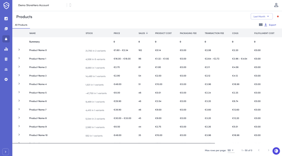The image size is (282, 156).
Task: Open the bar chart analytics sidebar icon
Action: pyautogui.click(x=6, y=49)
